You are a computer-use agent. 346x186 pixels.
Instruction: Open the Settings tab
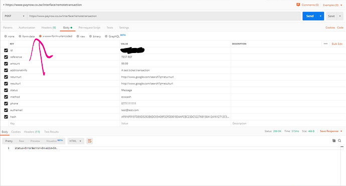click(124, 27)
